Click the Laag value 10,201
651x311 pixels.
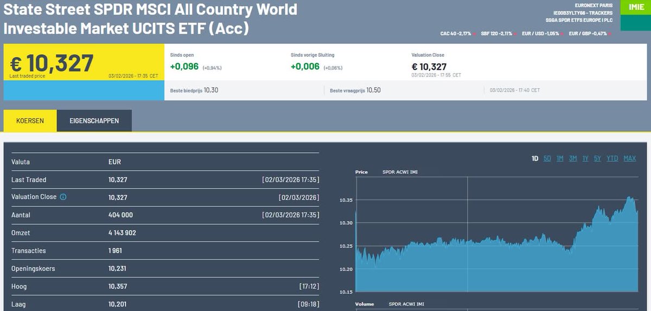pos(118,304)
